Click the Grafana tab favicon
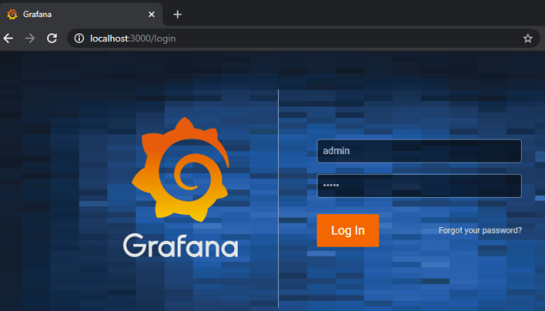This screenshot has height=311, width=545. pyautogui.click(x=12, y=15)
